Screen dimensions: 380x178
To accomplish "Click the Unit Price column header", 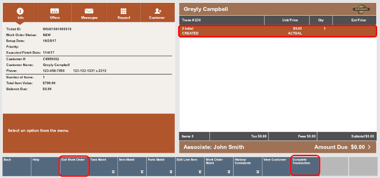I will click(287, 20).
